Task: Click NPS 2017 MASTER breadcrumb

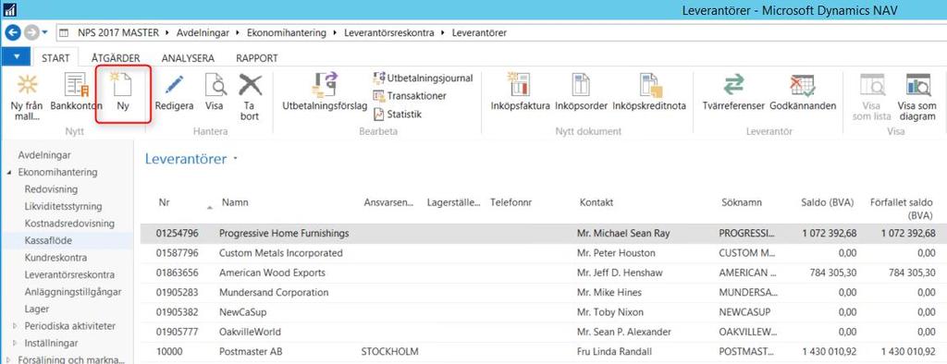Action: (117, 32)
